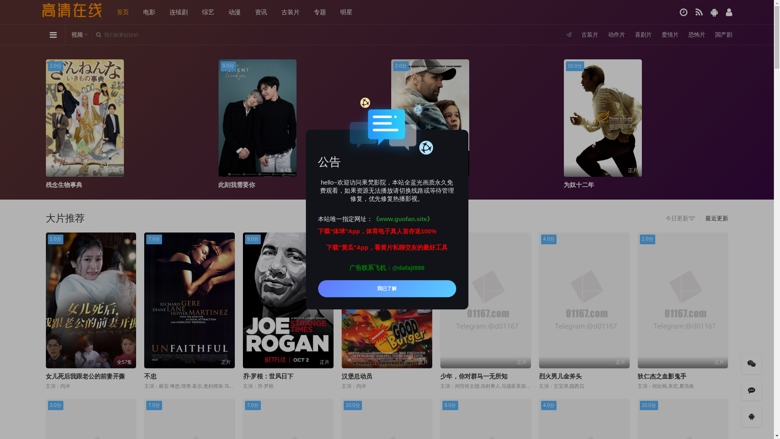Open the 专题 menu item
The height and width of the screenshot is (439, 780).
pyautogui.click(x=320, y=12)
